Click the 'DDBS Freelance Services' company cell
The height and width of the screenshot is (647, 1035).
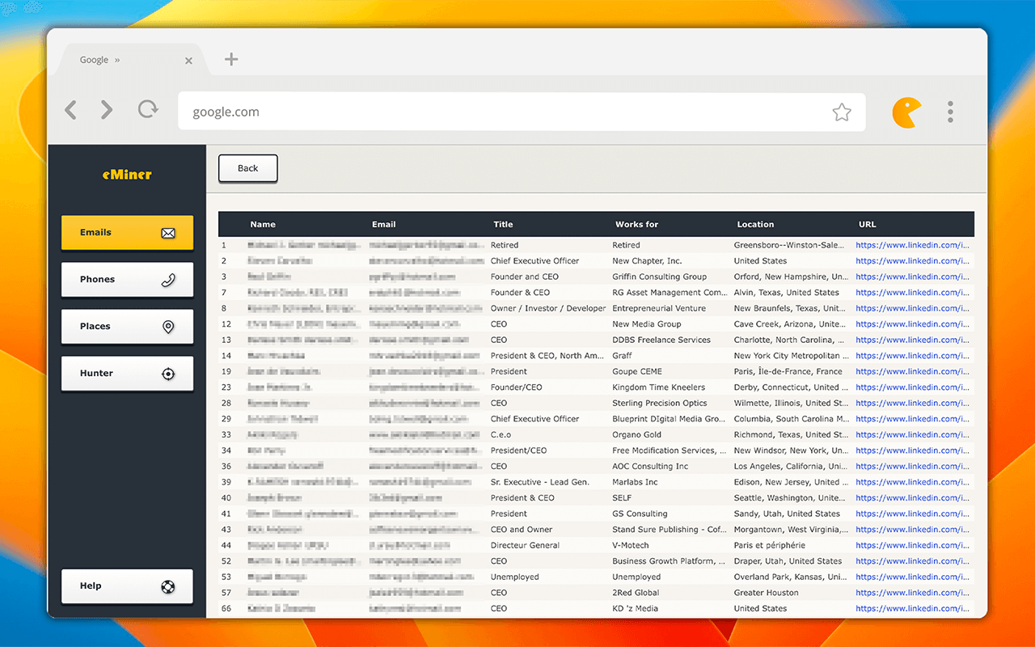coord(661,340)
